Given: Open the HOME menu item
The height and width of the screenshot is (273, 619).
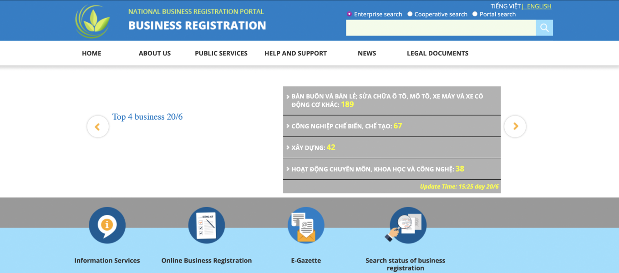Looking at the screenshot, I should point(91,53).
